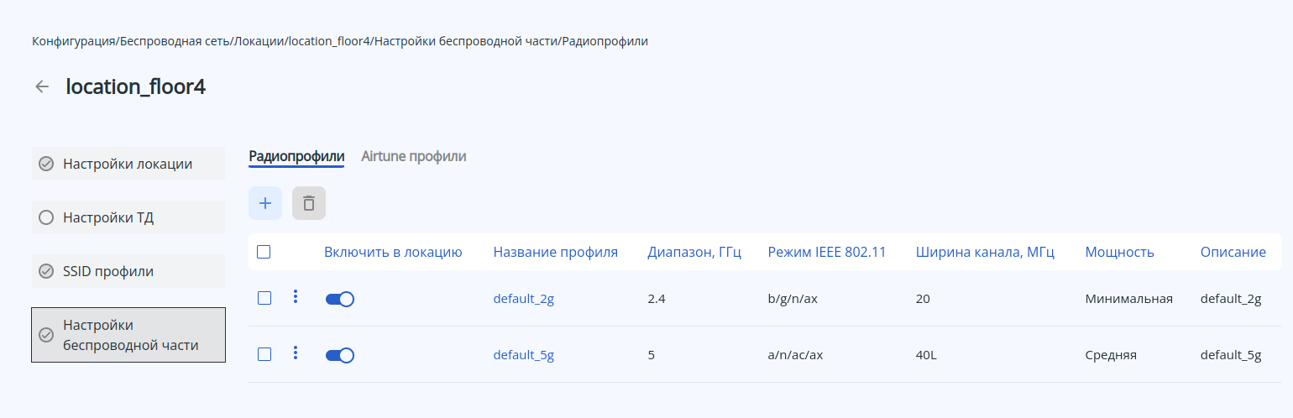
Task: Switch to Airtune профили tab
Action: pos(414,156)
